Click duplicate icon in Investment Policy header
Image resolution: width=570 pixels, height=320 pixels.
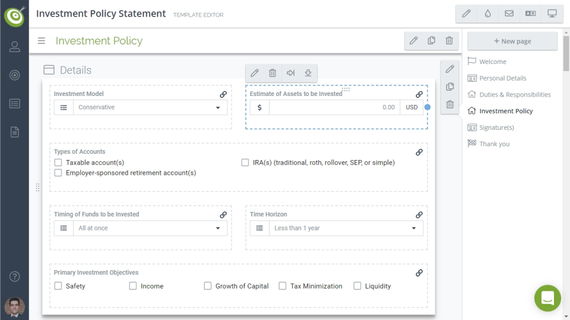tap(432, 41)
